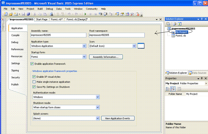This screenshot has height=134, width=208.
Task: Toggle Enable XP visual styles checkbox
Action: [34, 77]
